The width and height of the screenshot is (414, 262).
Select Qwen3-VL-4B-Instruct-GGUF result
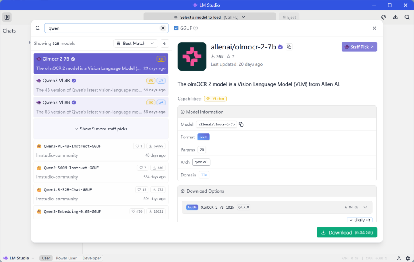coord(101,150)
